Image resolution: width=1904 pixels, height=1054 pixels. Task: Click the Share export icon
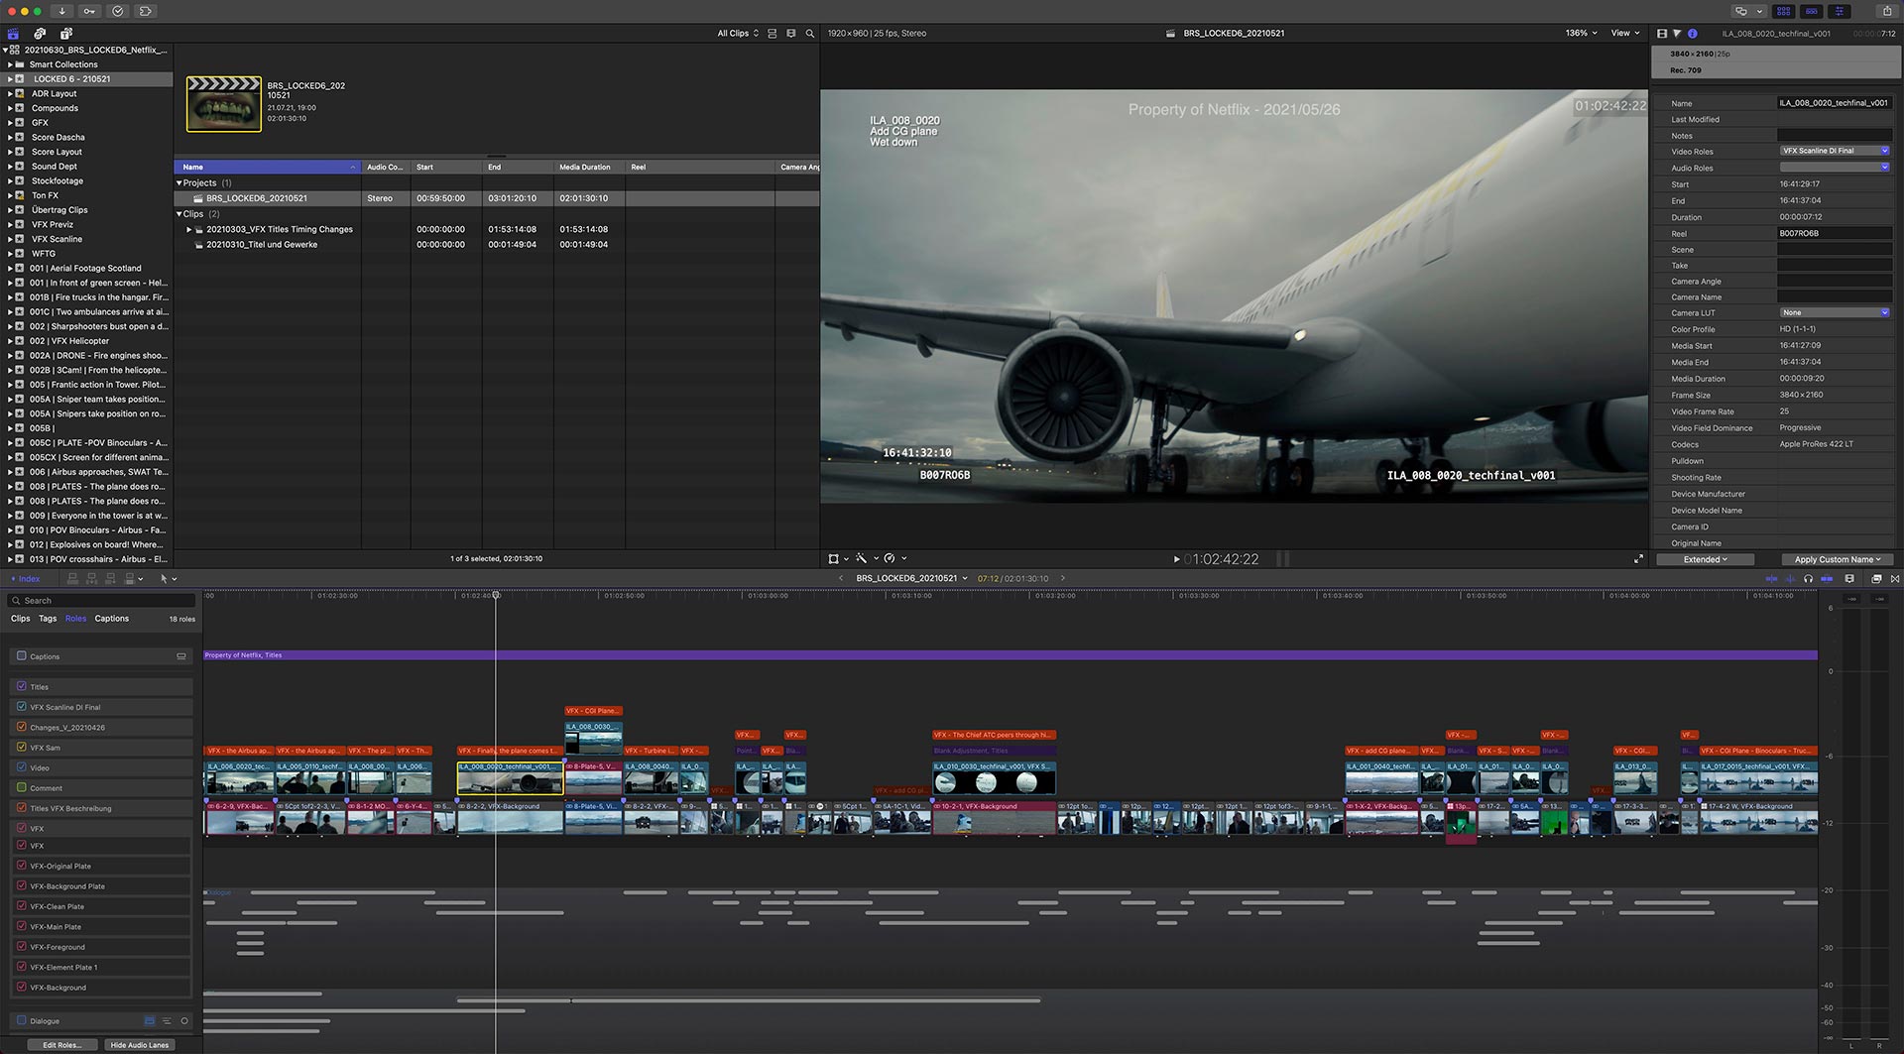tap(1887, 11)
